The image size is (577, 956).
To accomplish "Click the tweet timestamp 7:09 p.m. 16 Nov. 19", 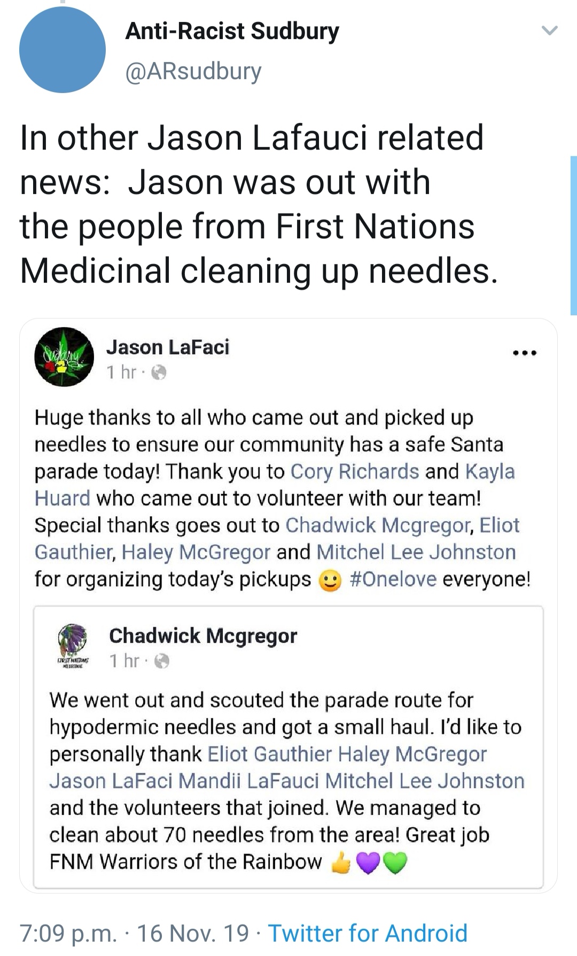I will click(134, 933).
